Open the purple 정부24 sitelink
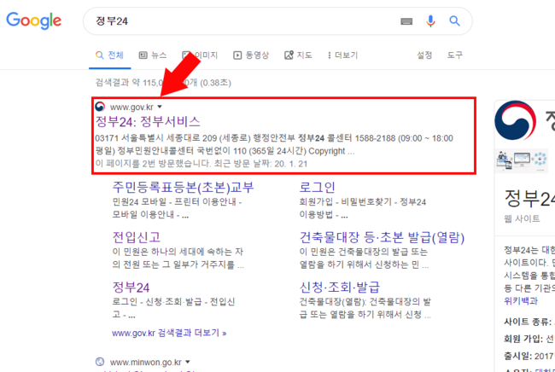 click(131, 288)
